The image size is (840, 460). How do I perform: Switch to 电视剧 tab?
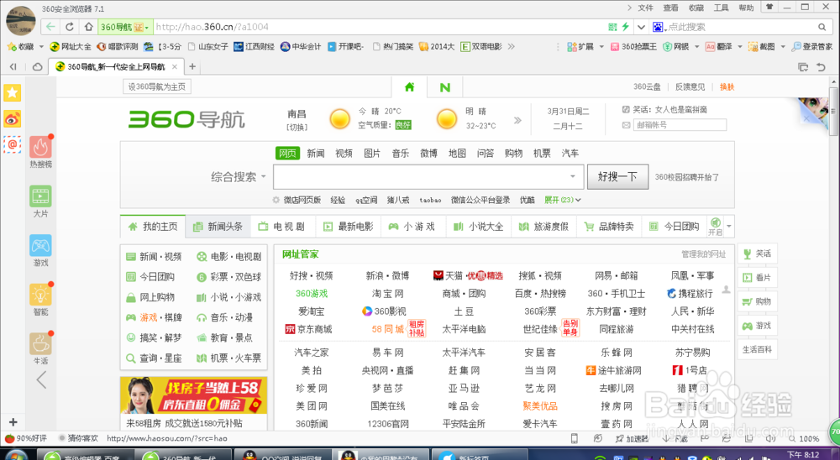[283, 227]
